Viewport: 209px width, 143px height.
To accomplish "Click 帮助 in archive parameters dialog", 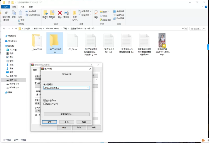I will 94,127.
